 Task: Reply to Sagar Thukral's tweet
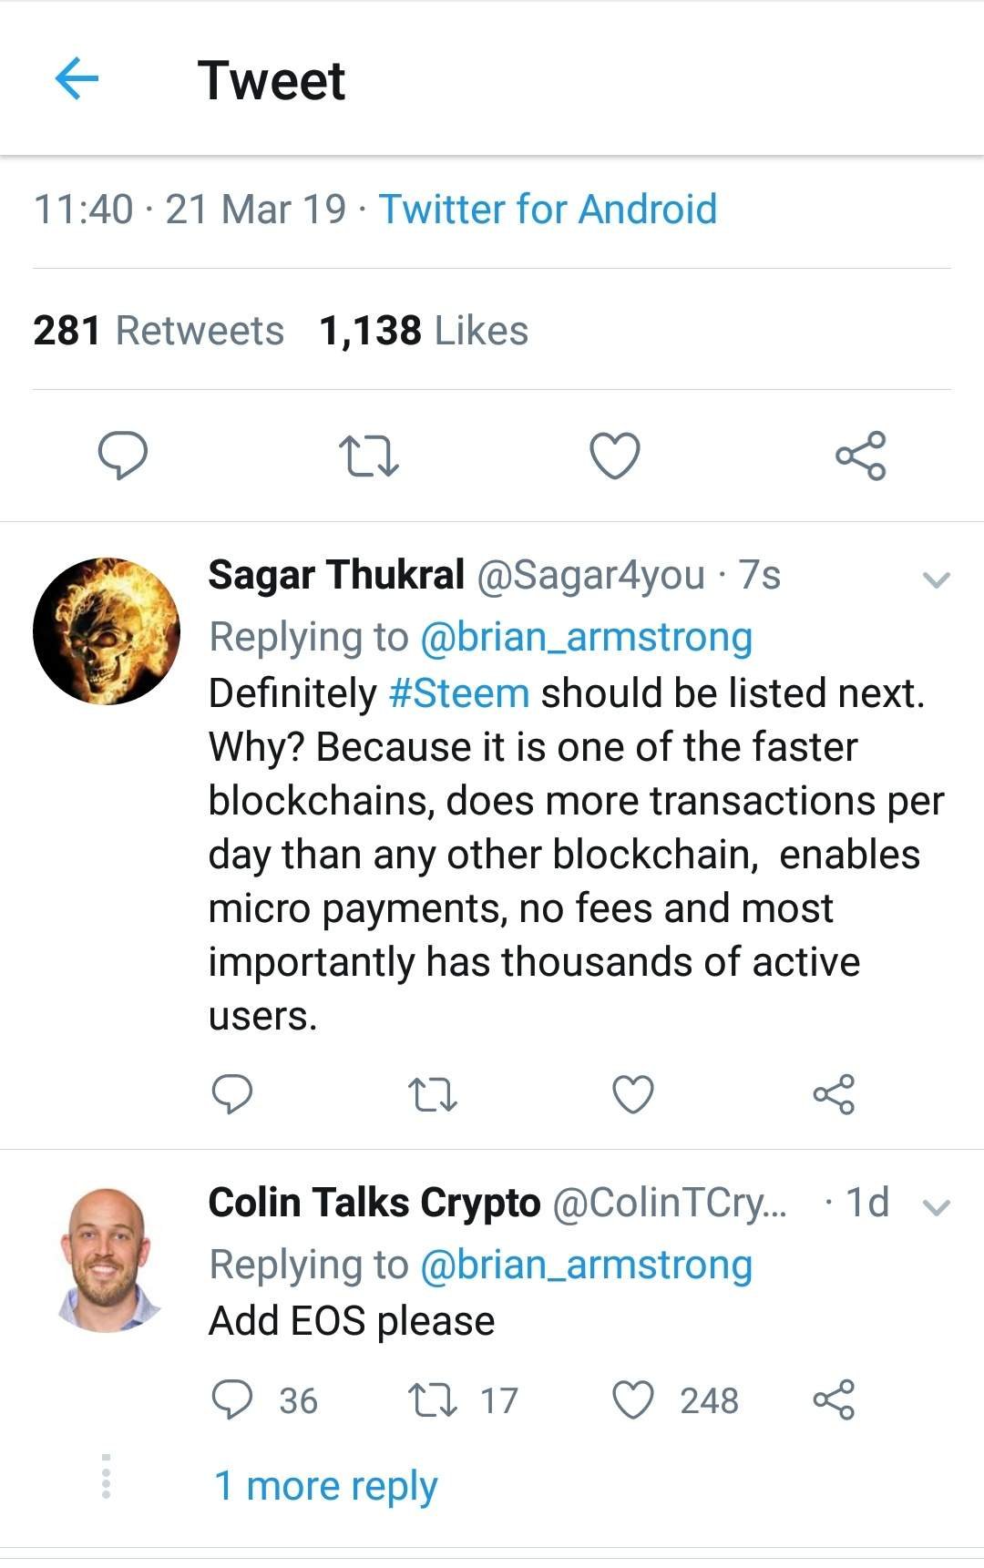coord(231,1093)
